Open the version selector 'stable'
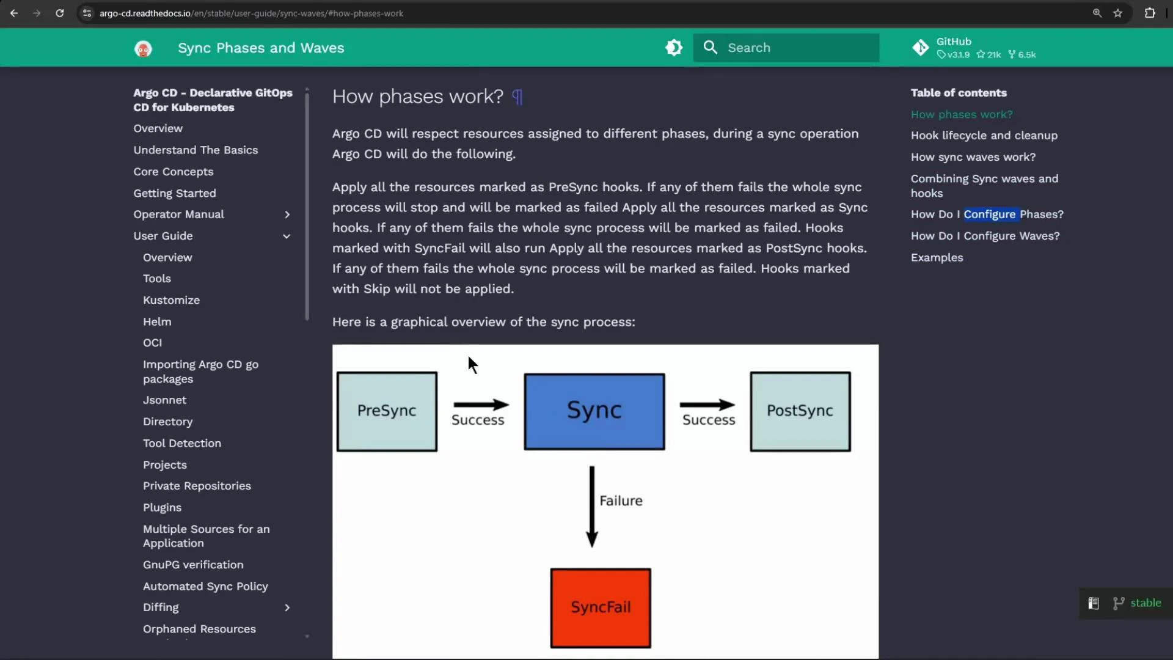The height and width of the screenshot is (660, 1173). click(x=1146, y=603)
